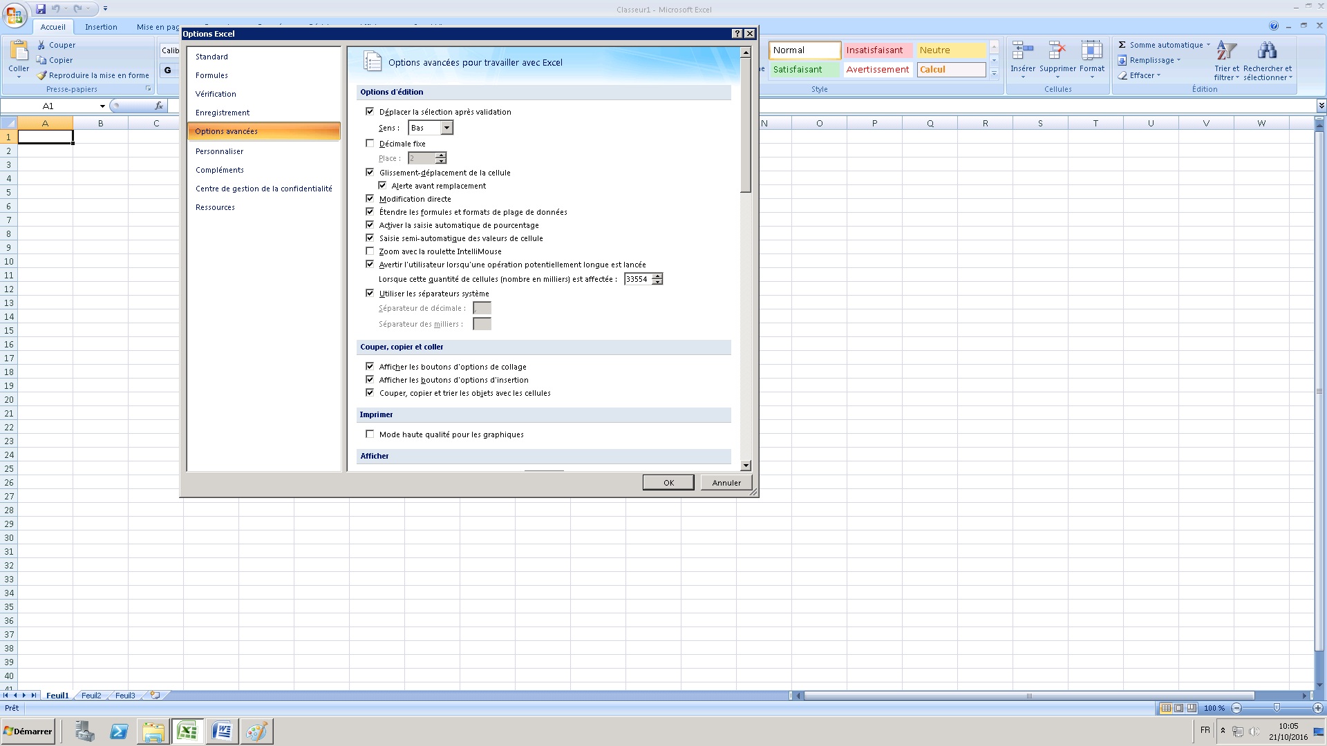Viewport: 1327px width, 746px height.
Task: Open PowerShell from the taskbar
Action: [119, 731]
